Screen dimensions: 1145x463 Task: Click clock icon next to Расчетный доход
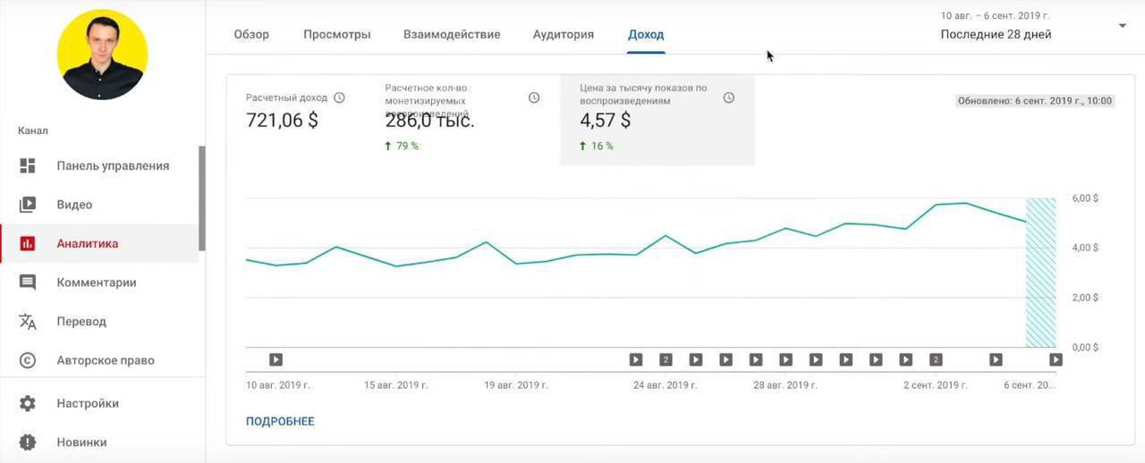tap(339, 98)
